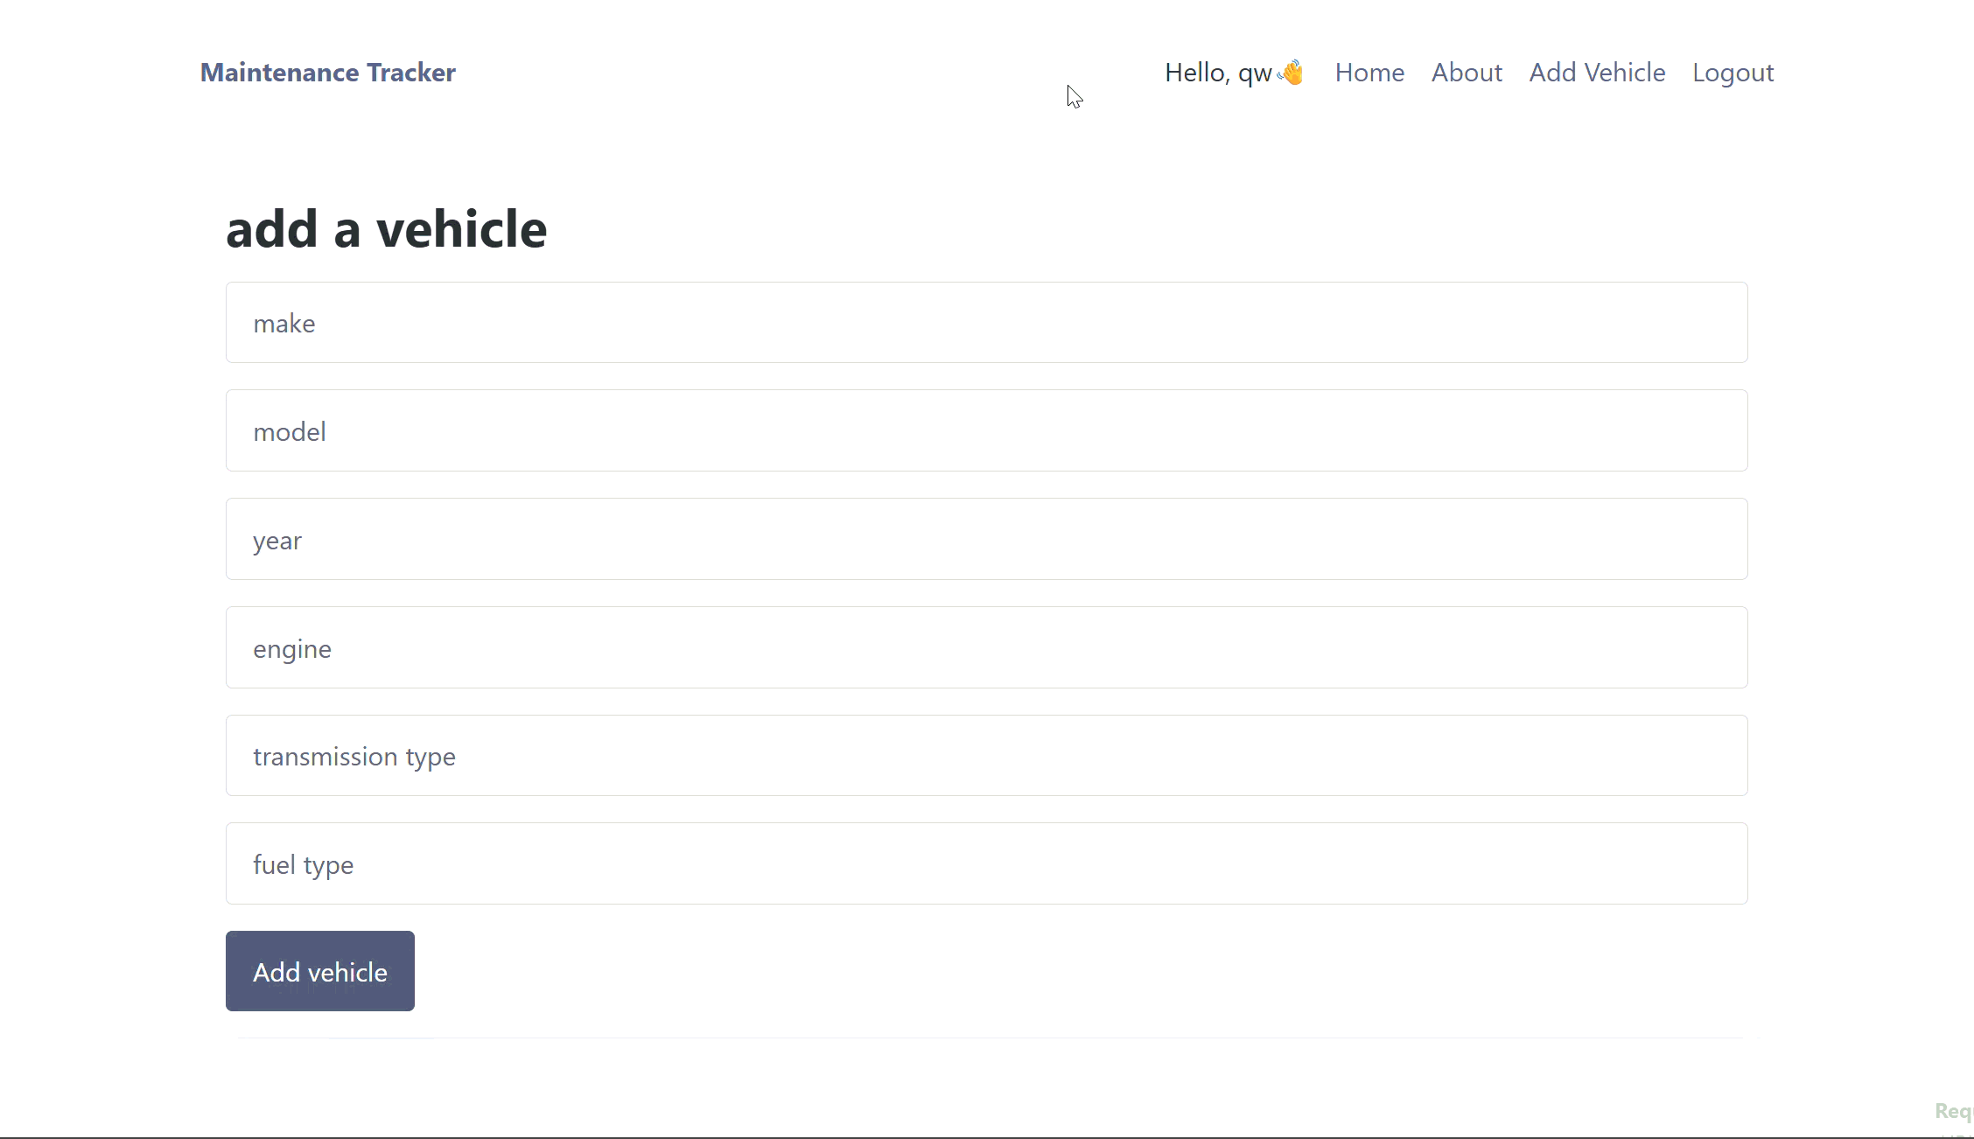Open the About page

(1466, 73)
